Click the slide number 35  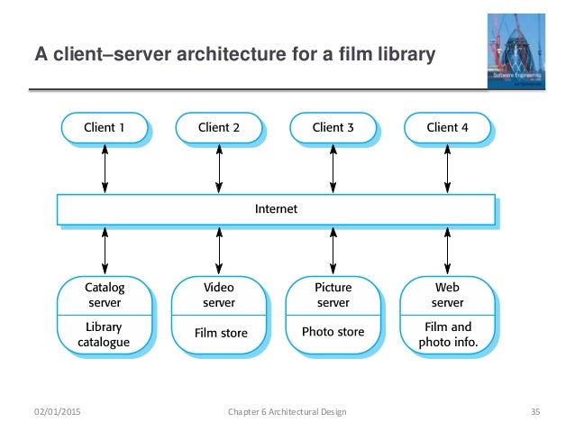[535, 412]
